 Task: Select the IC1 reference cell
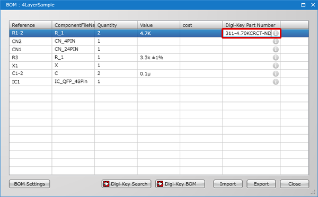pos(30,82)
